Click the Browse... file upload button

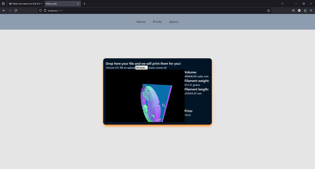tap(141, 68)
